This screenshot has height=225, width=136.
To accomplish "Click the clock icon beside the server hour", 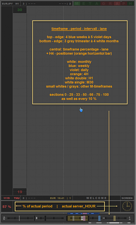I will pyautogui.click(x=127, y=206).
